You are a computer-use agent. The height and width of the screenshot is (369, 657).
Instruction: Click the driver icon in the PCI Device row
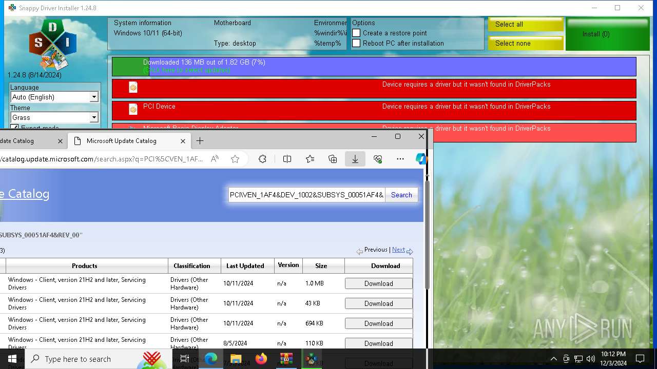point(133,109)
